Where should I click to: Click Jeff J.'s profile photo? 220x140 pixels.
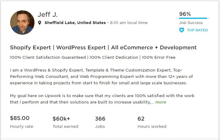tap(22, 22)
